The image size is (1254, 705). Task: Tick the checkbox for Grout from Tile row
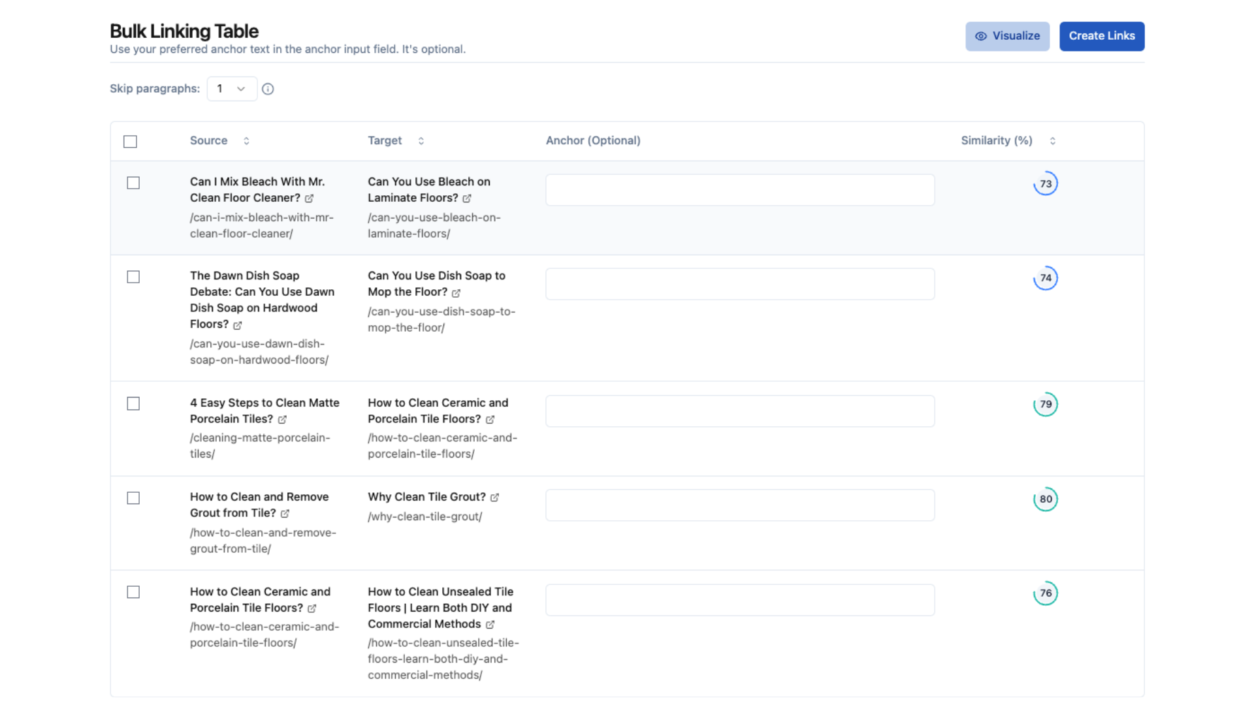tap(133, 498)
